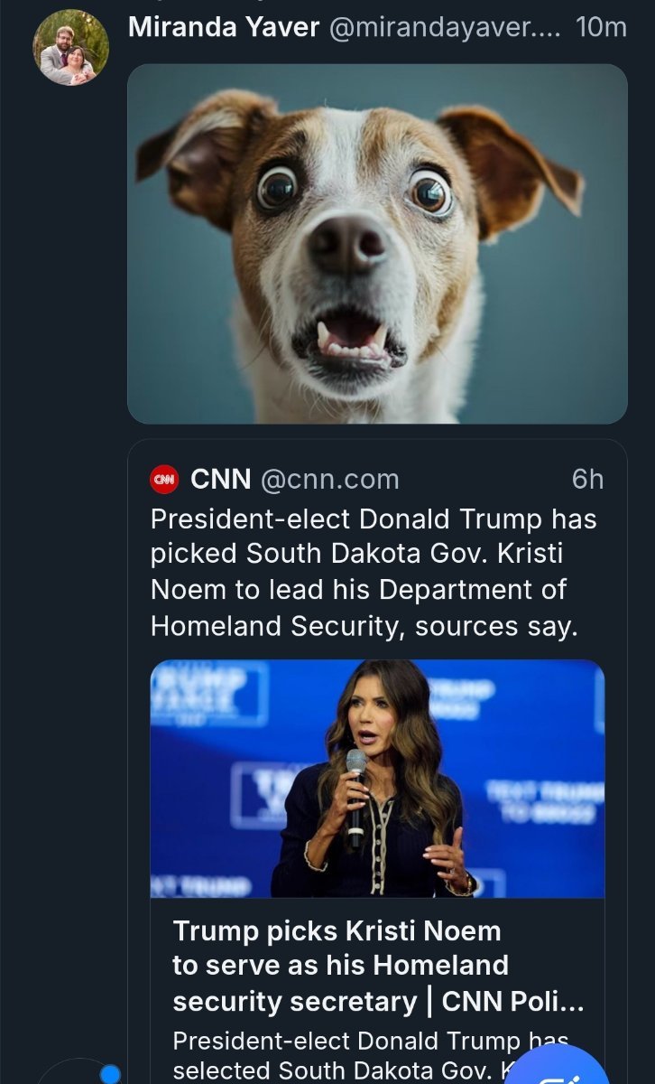Tap the 6h timestamp on CNN post
The height and width of the screenshot is (1084, 655).
588,479
